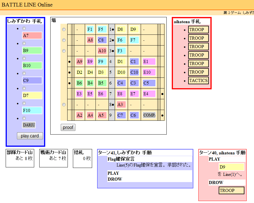Click the play card button
The image size is (254, 203).
[x=30, y=136]
